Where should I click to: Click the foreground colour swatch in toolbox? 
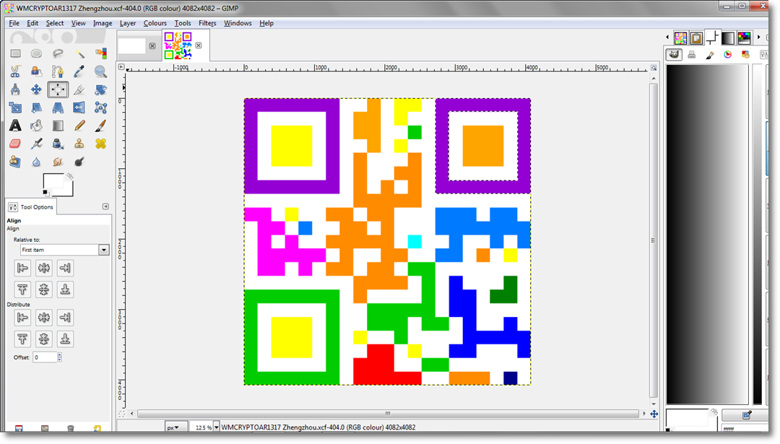click(x=53, y=181)
